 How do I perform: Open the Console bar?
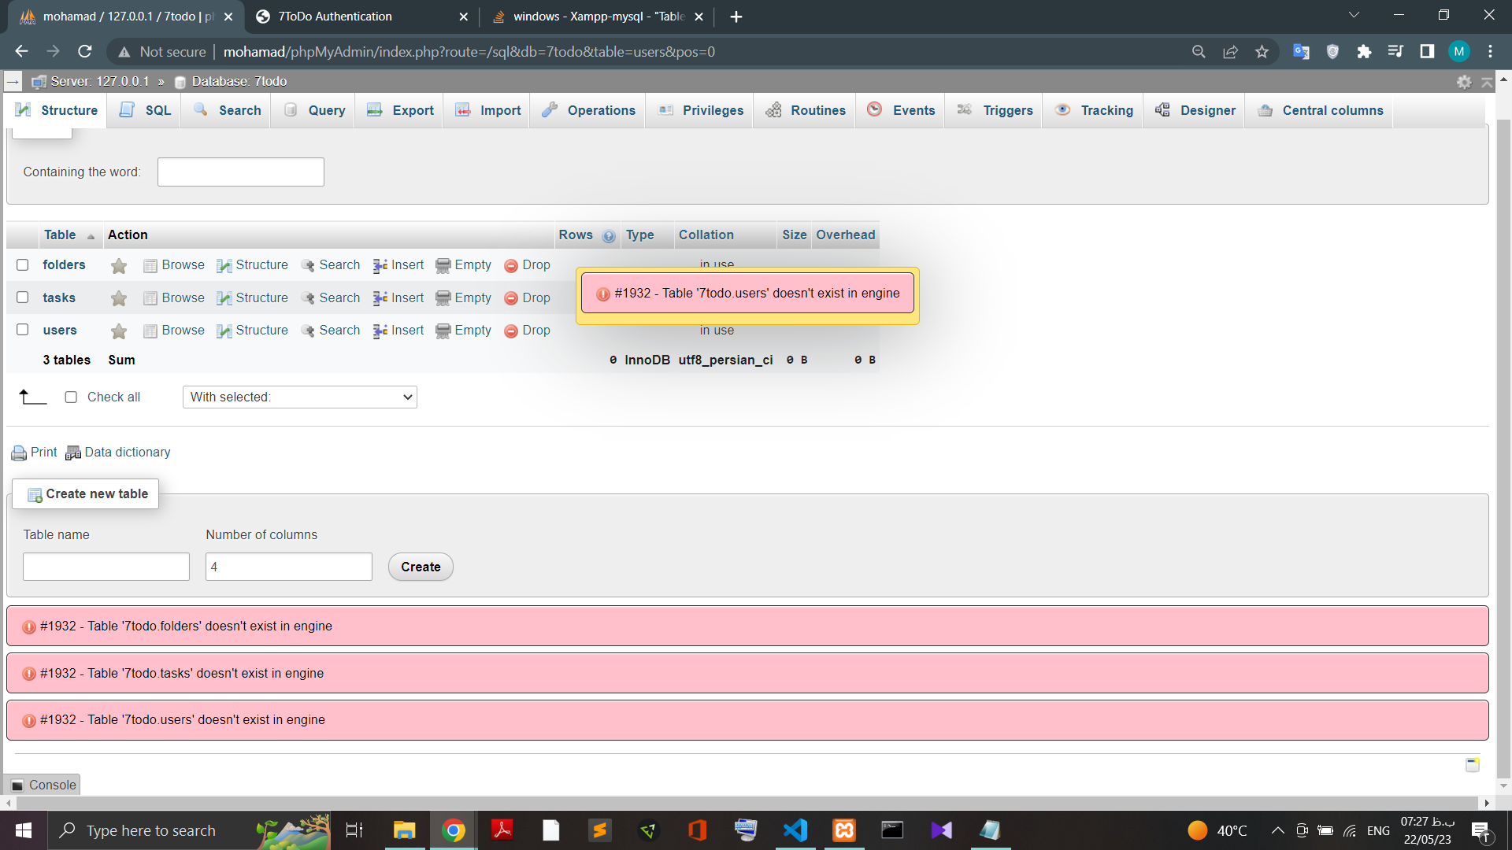(x=43, y=785)
